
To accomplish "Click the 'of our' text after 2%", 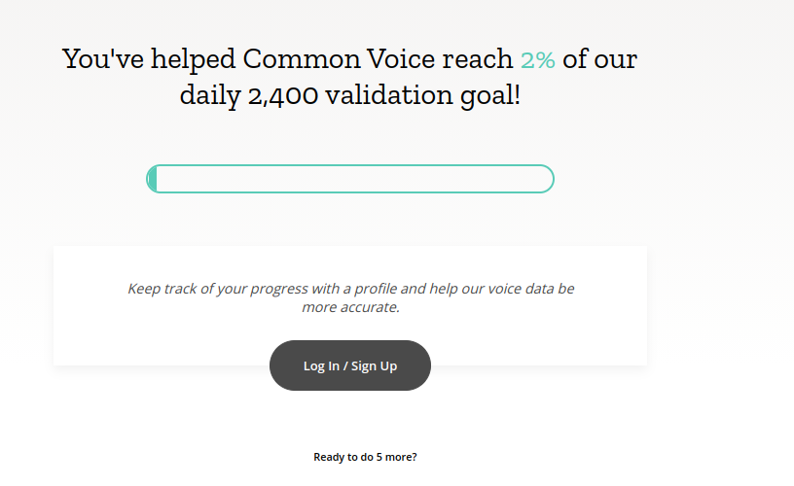I will click(600, 59).
